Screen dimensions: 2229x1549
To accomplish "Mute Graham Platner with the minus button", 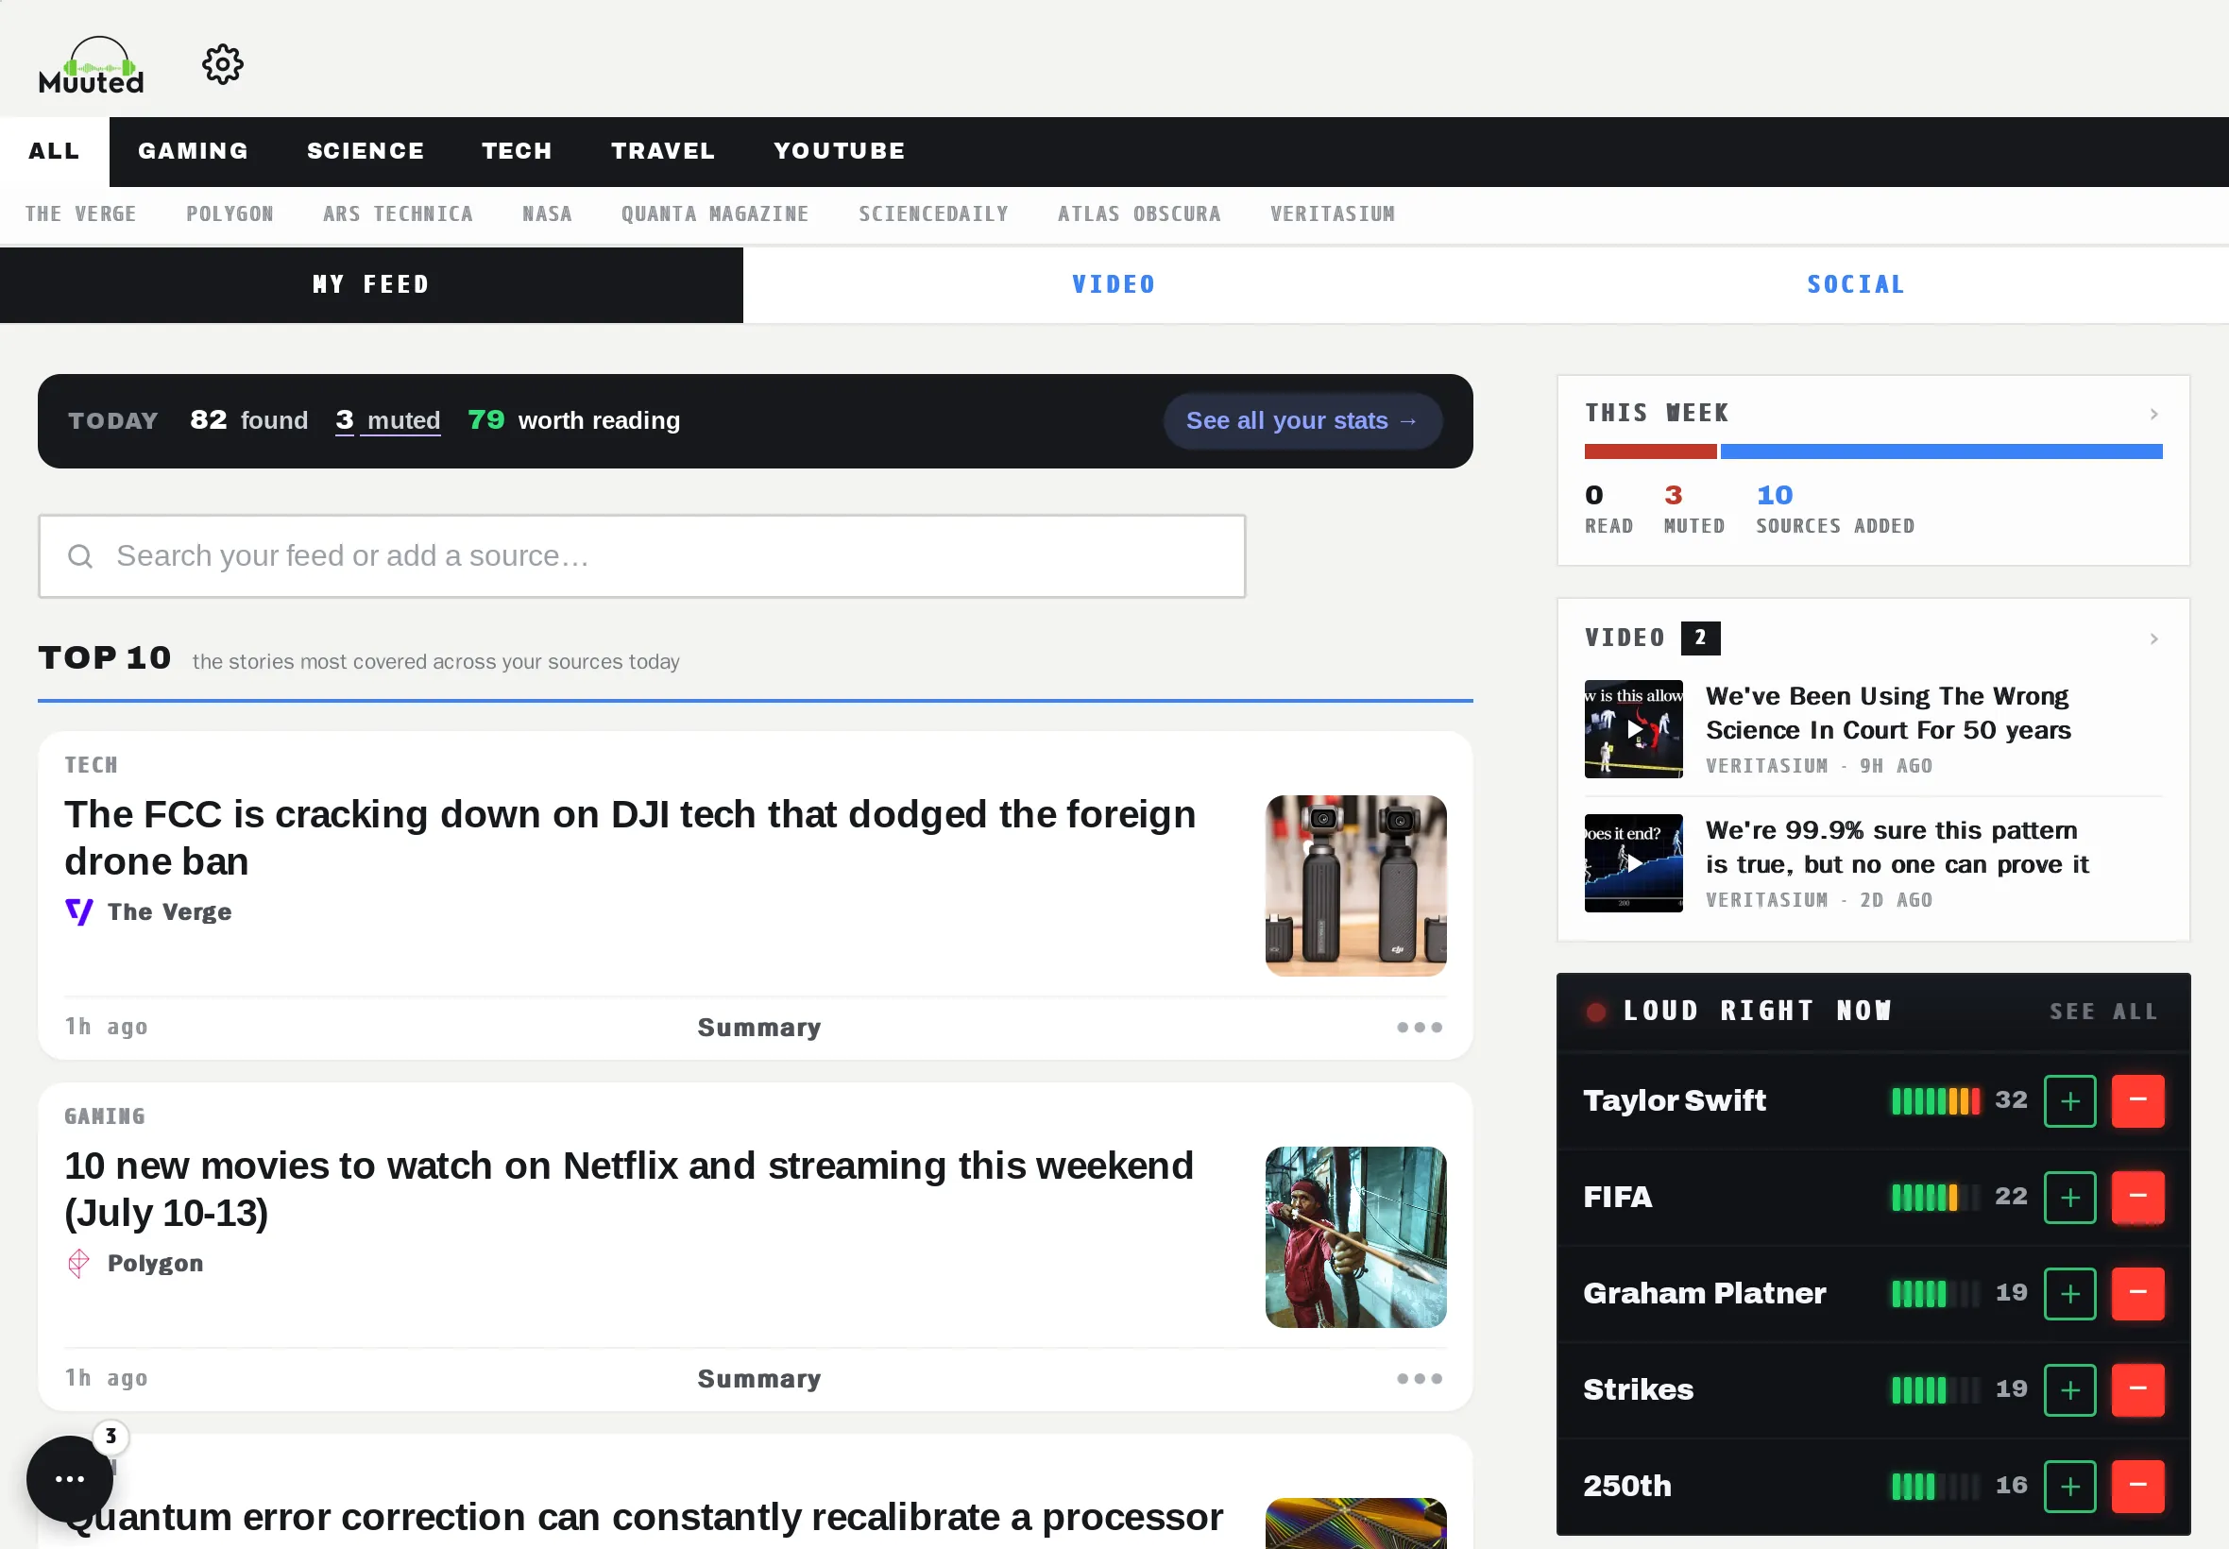I will (x=2137, y=1293).
